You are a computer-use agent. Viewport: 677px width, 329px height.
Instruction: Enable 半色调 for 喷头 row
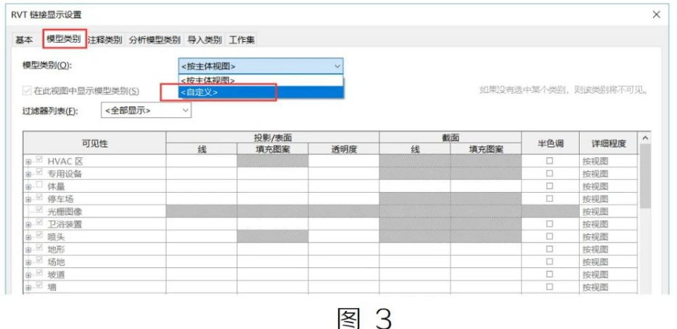click(549, 236)
